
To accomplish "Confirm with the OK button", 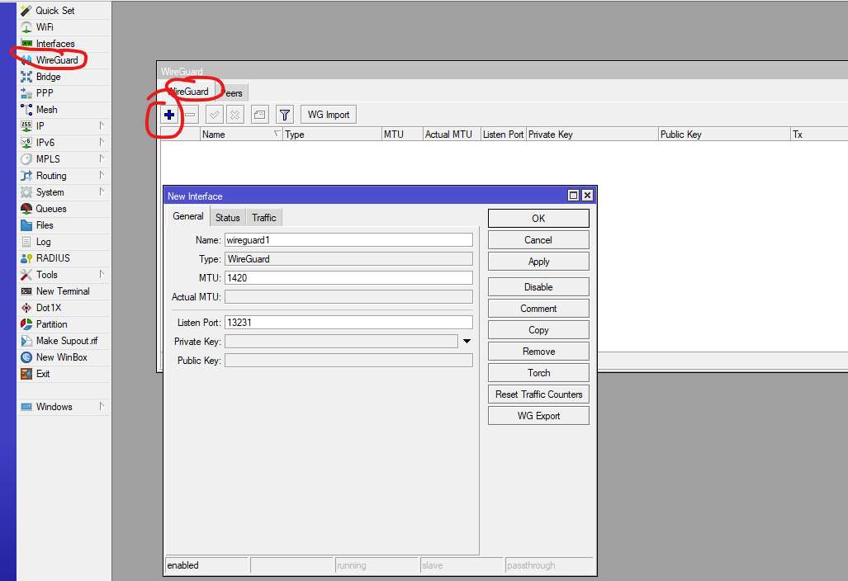I will tap(538, 219).
